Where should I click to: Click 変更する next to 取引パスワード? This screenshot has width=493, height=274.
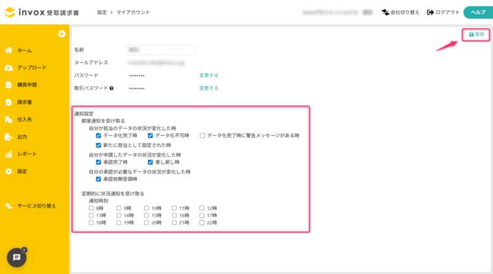point(209,88)
